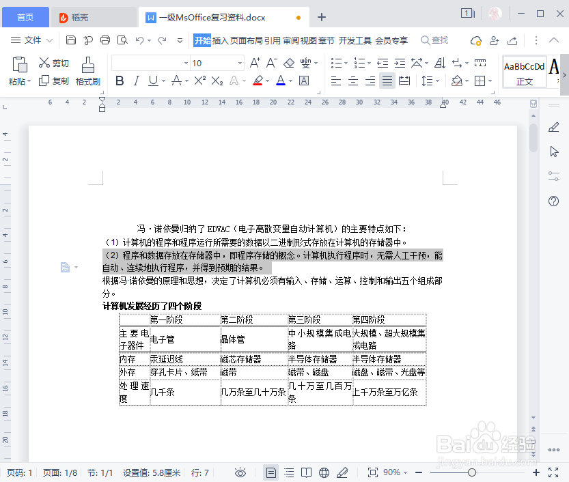Click 页面: 1/8 in status bar

tap(60, 473)
